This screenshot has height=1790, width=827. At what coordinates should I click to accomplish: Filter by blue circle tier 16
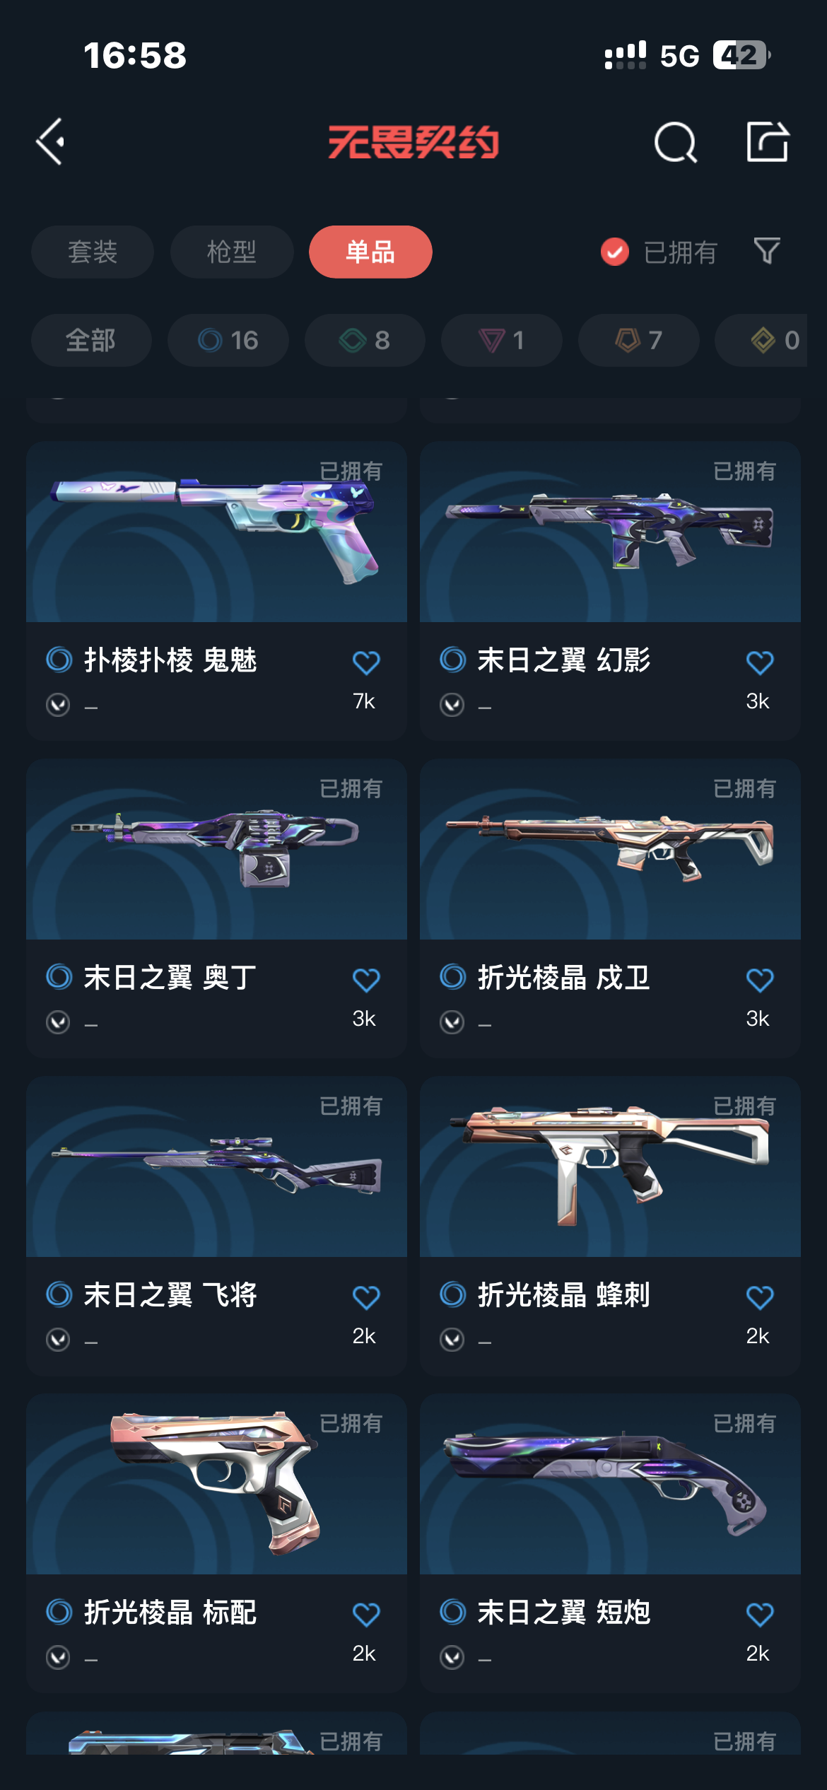pos(228,340)
